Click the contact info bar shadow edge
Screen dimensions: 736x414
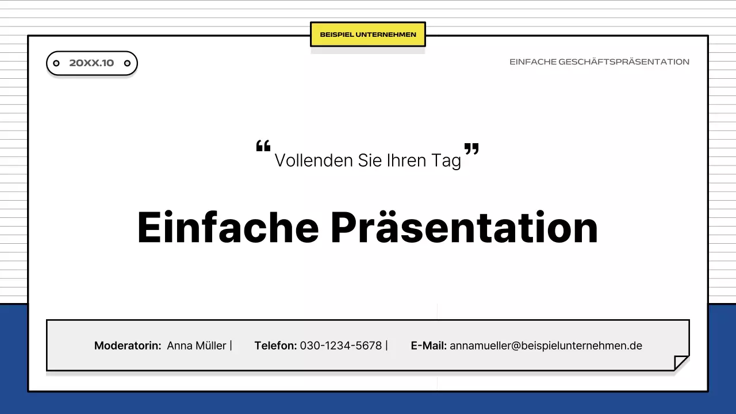368,373
